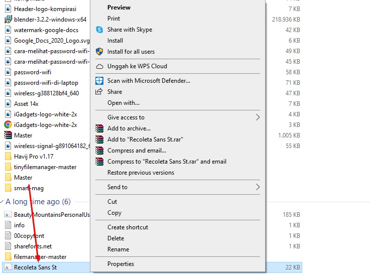This screenshot has height=278, width=370.
Task: Click the folder icon of smart-mag
Action: click(8, 188)
